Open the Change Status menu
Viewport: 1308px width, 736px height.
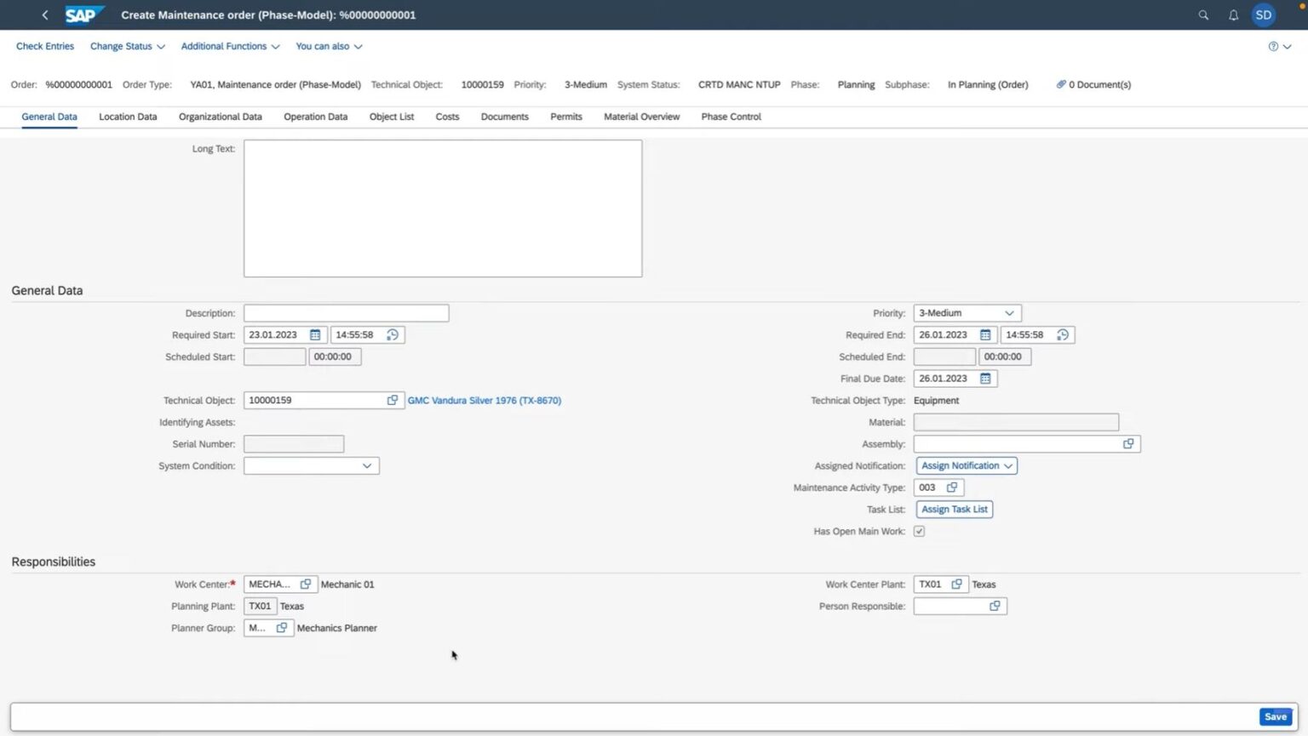[127, 47]
